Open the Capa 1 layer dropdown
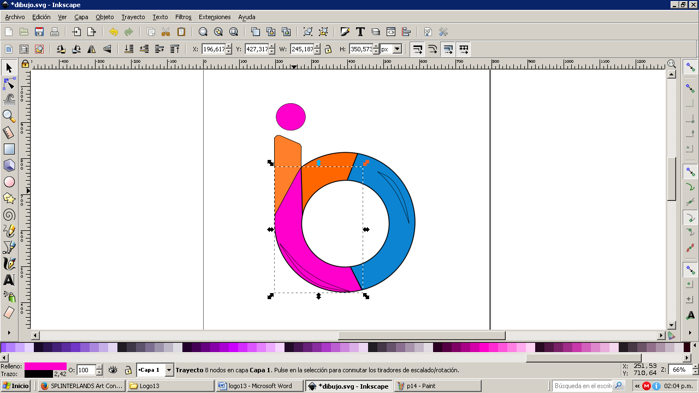The width and height of the screenshot is (699, 393). click(169, 370)
